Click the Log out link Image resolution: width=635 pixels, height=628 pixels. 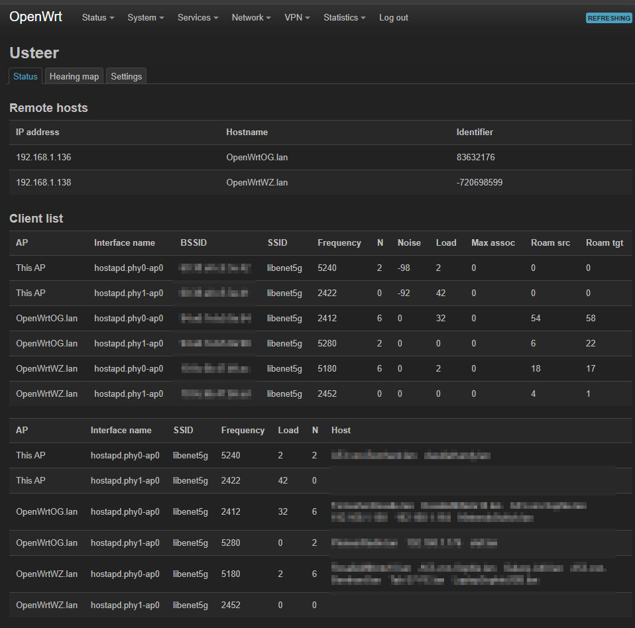(x=393, y=18)
